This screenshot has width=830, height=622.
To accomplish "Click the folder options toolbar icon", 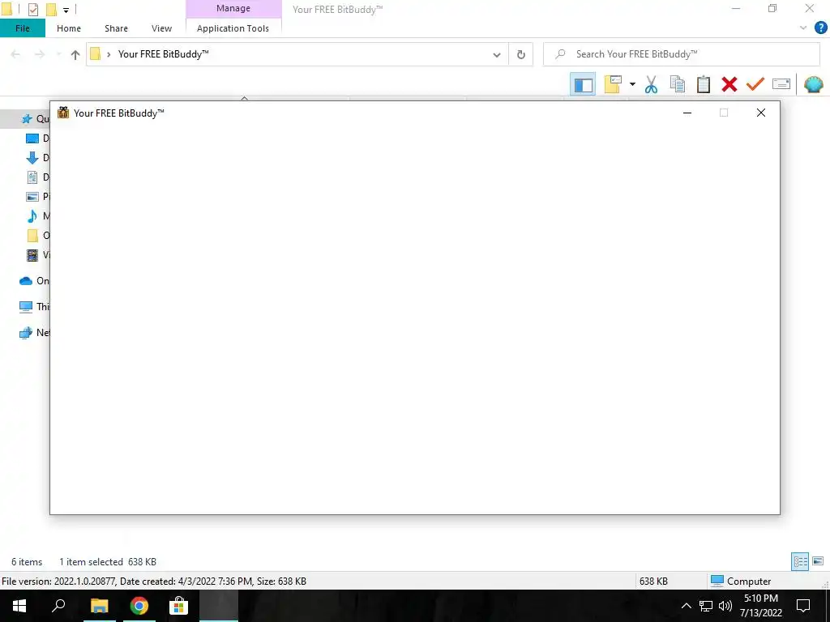I will point(613,84).
